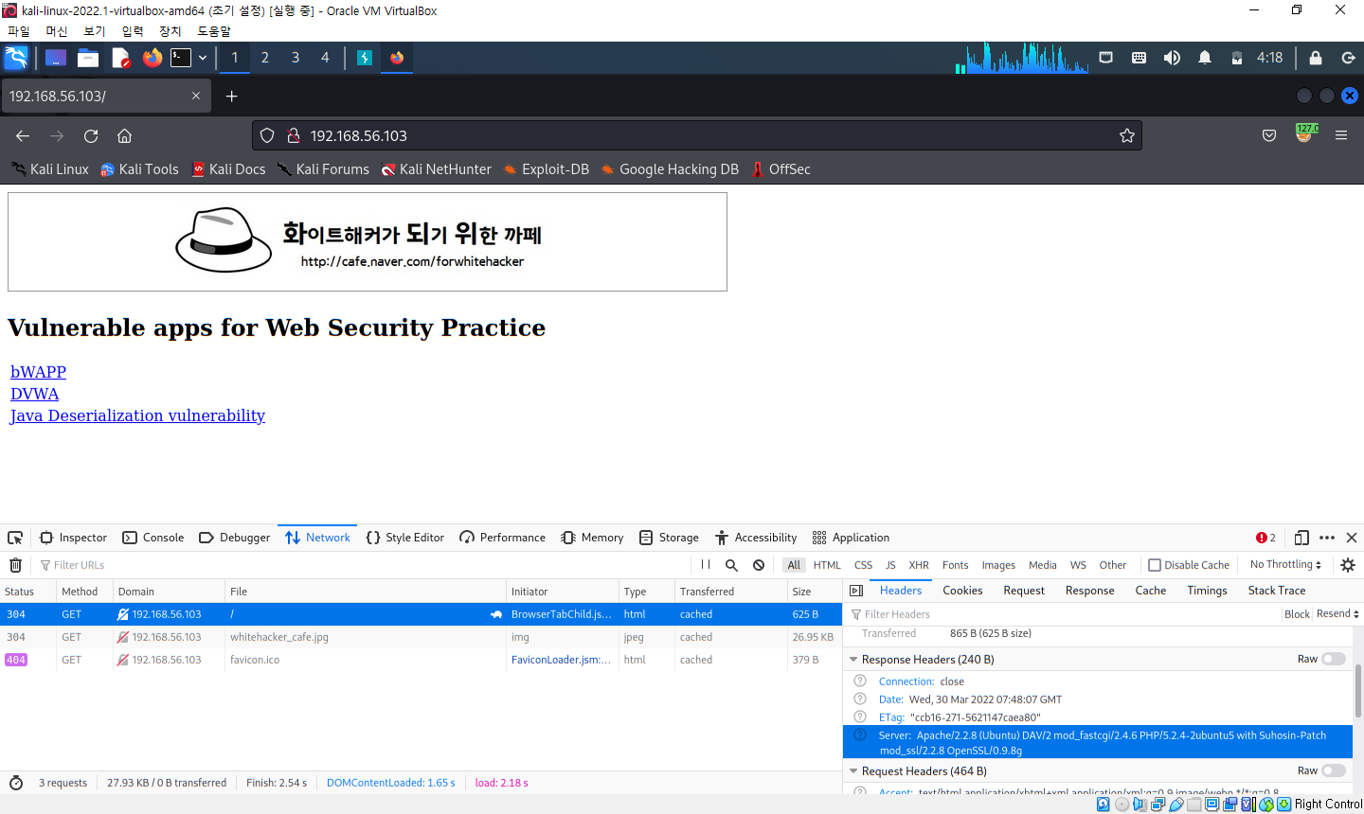Open search in network panel
This screenshot has width=1364, height=814.
[x=731, y=565]
